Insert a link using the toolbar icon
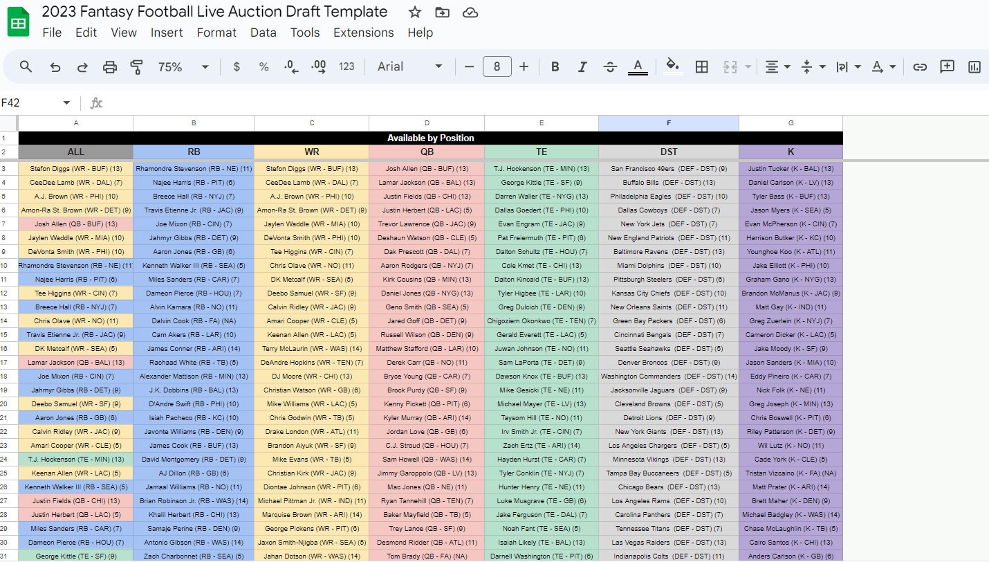This screenshot has height=562, width=989. (x=920, y=66)
